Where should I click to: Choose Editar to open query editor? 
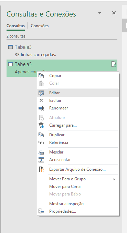click(78, 93)
